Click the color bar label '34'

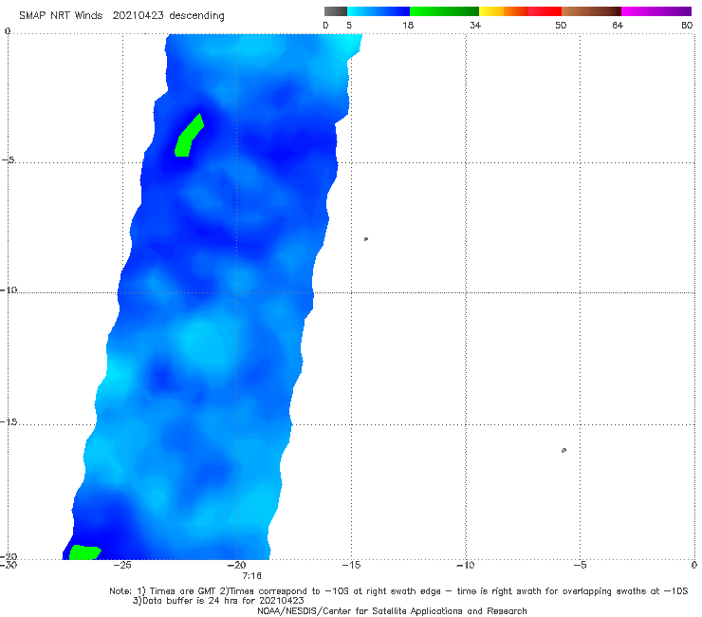pos(475,25)
